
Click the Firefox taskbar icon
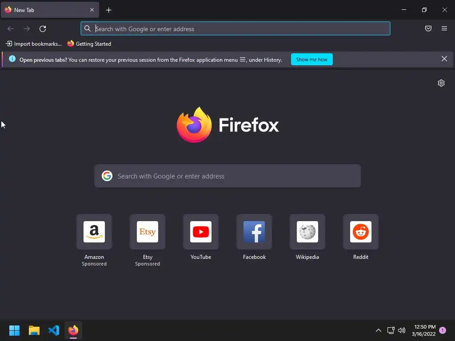[x=73, y=330]
